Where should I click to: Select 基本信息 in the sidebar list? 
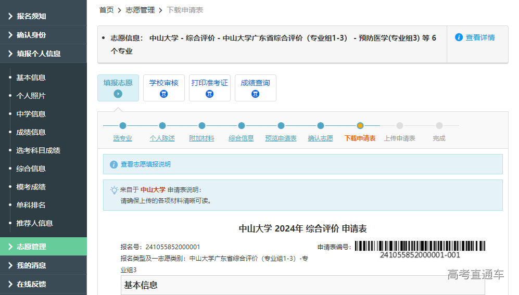click(x=31, y=78)
